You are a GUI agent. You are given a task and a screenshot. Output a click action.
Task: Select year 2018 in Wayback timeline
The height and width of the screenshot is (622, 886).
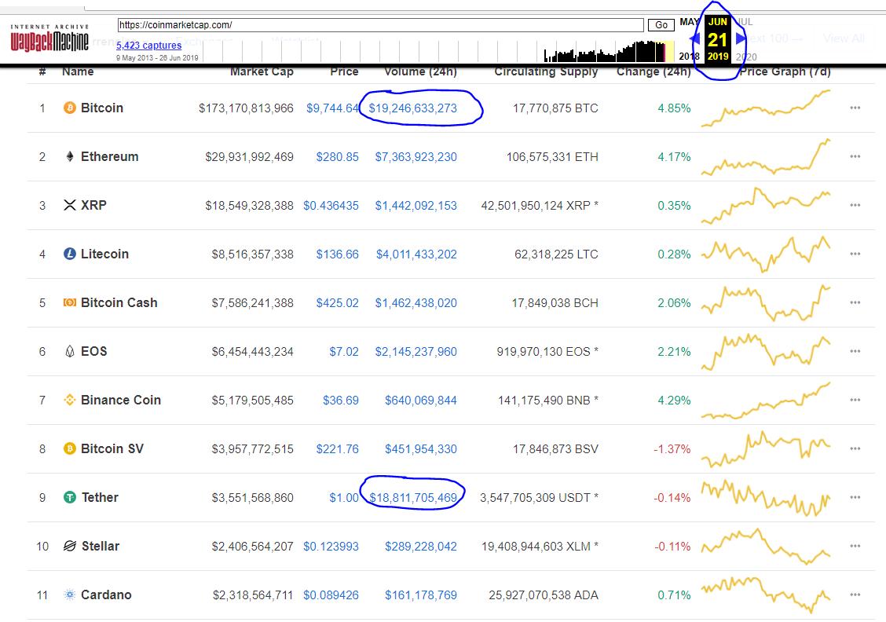tap(689, 57)
